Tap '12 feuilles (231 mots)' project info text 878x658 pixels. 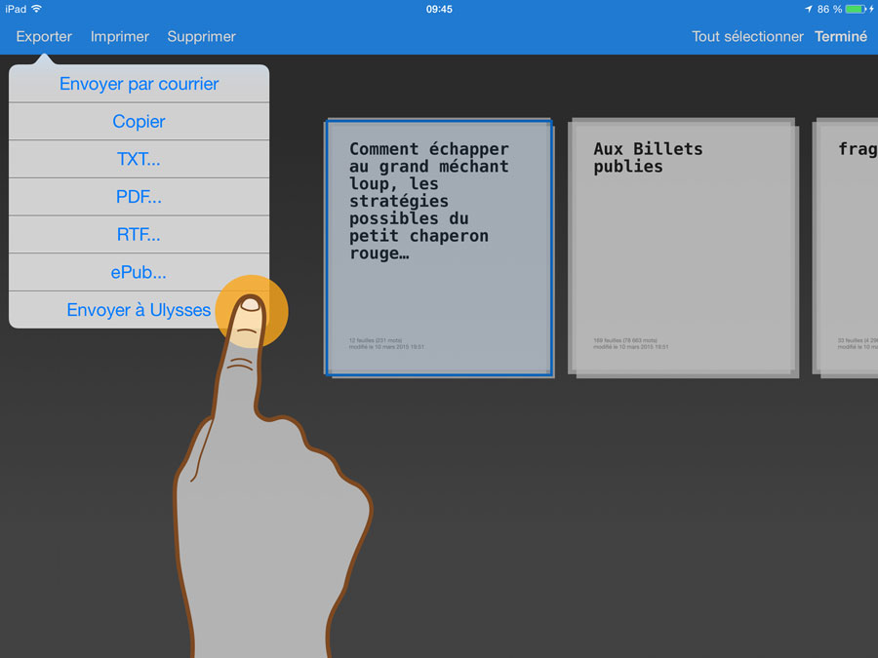click(x=376, y=340)
